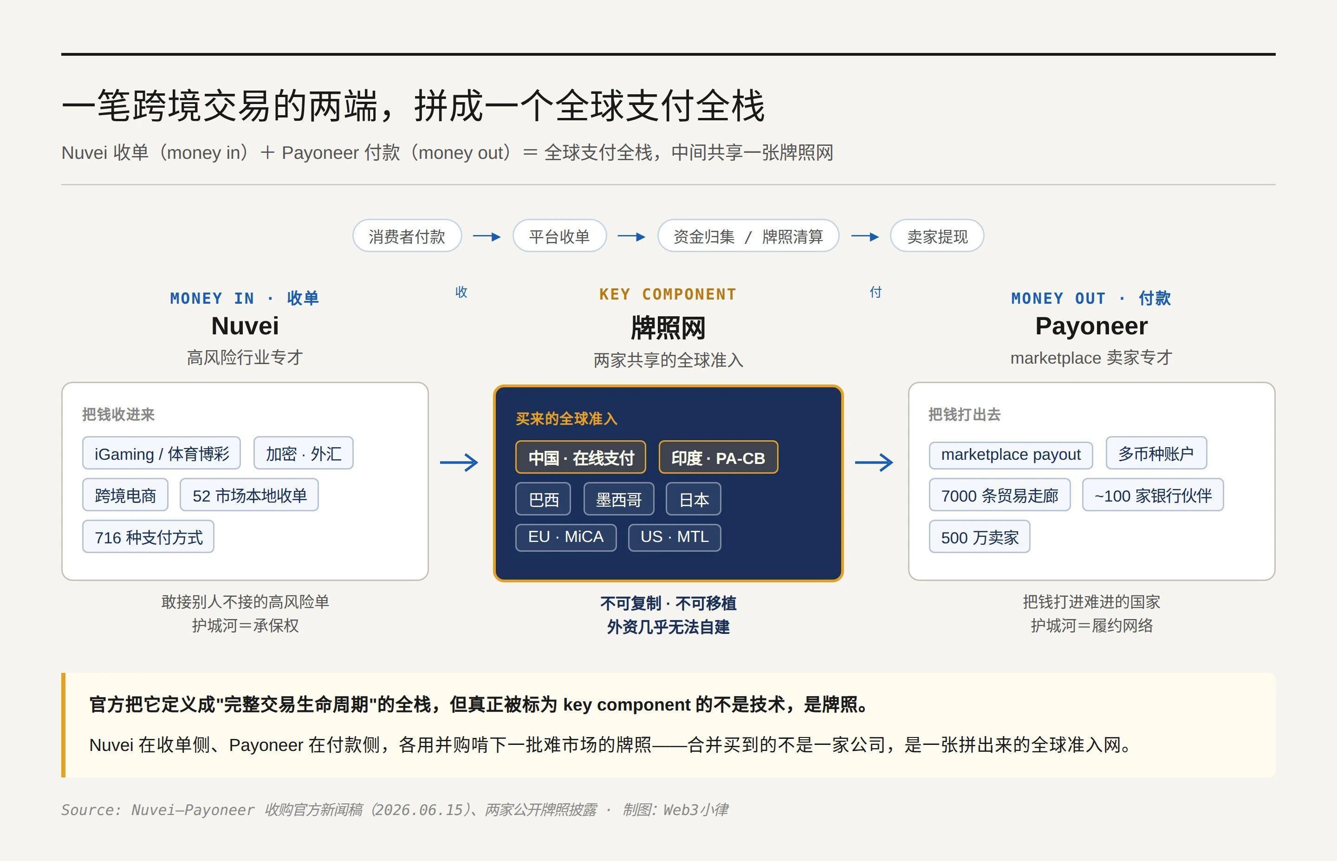The height and width of the screenshot is (861, 1337).
Task: Select the 716 种支付方式 tag
Action: point(148,537)
